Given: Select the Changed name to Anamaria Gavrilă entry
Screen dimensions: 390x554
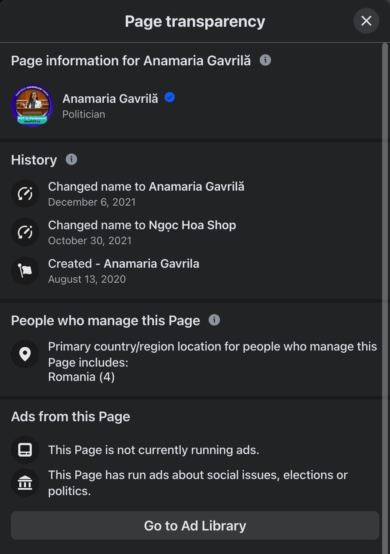Looking at the screenshot, I should tap(146, 194).
